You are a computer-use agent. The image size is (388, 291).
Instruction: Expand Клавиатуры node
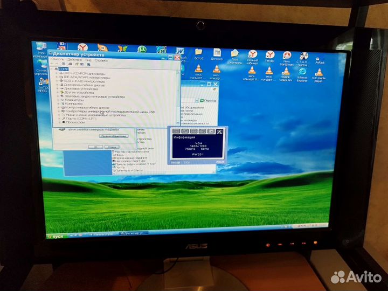coord(58,100)
